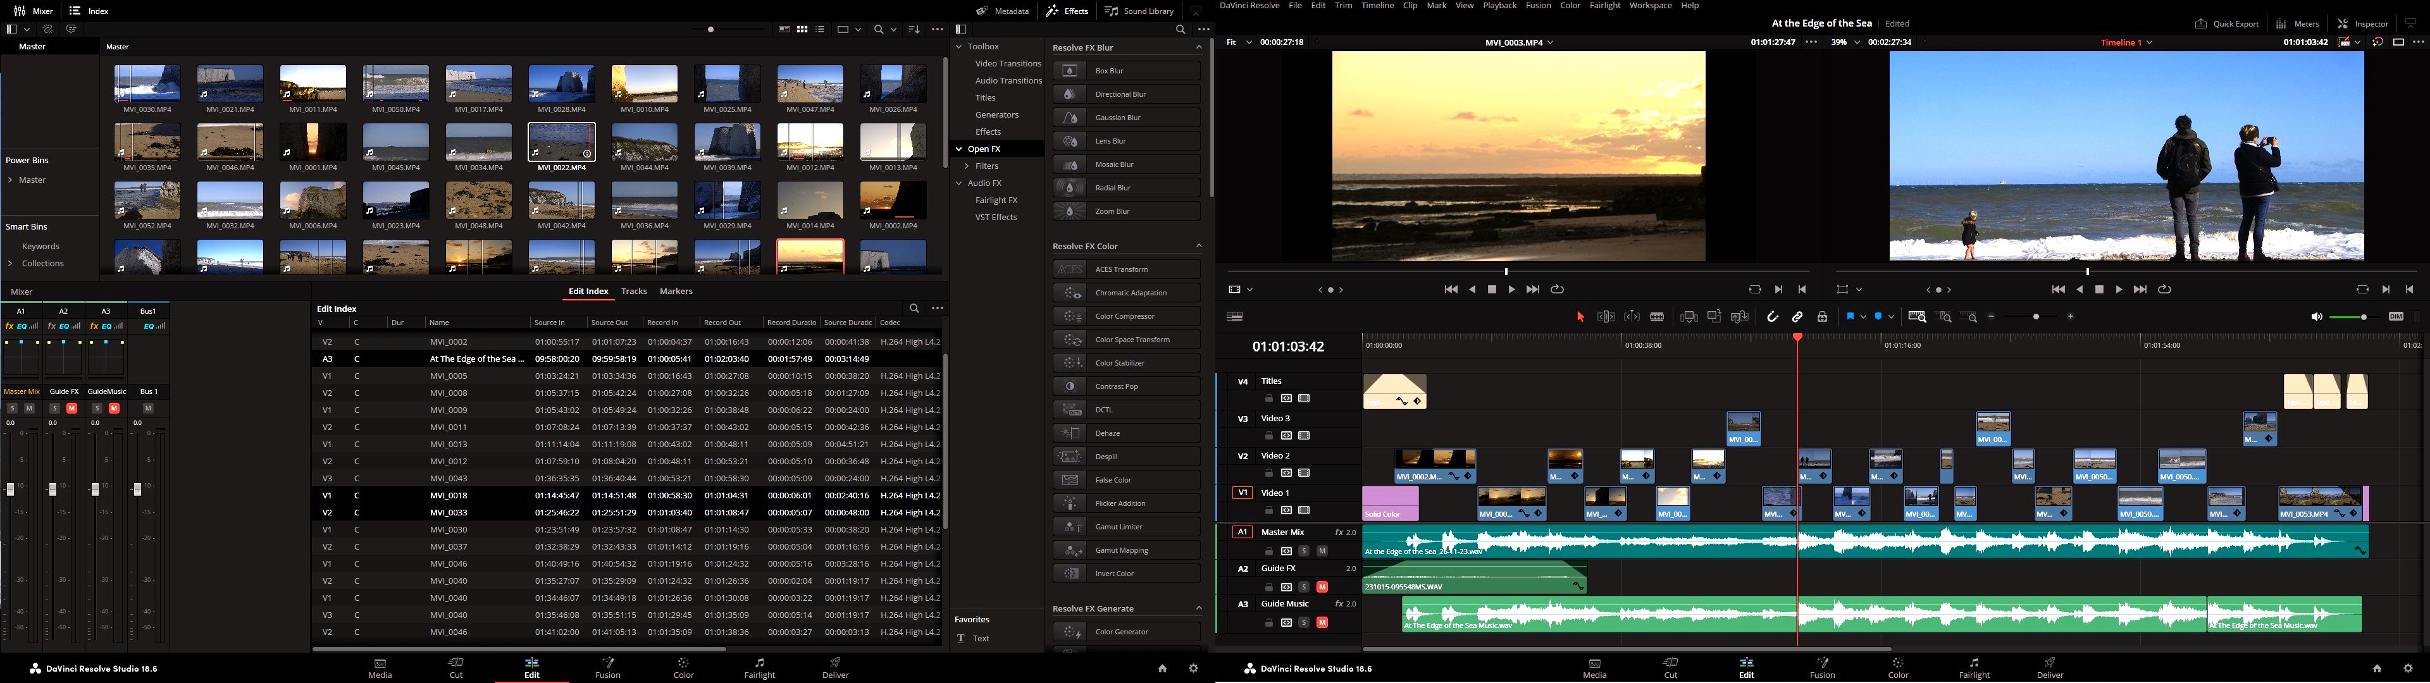Toggle auto track selector on Video 2
This screenshot has height=683, width=2430.
tap(1286, 474)
